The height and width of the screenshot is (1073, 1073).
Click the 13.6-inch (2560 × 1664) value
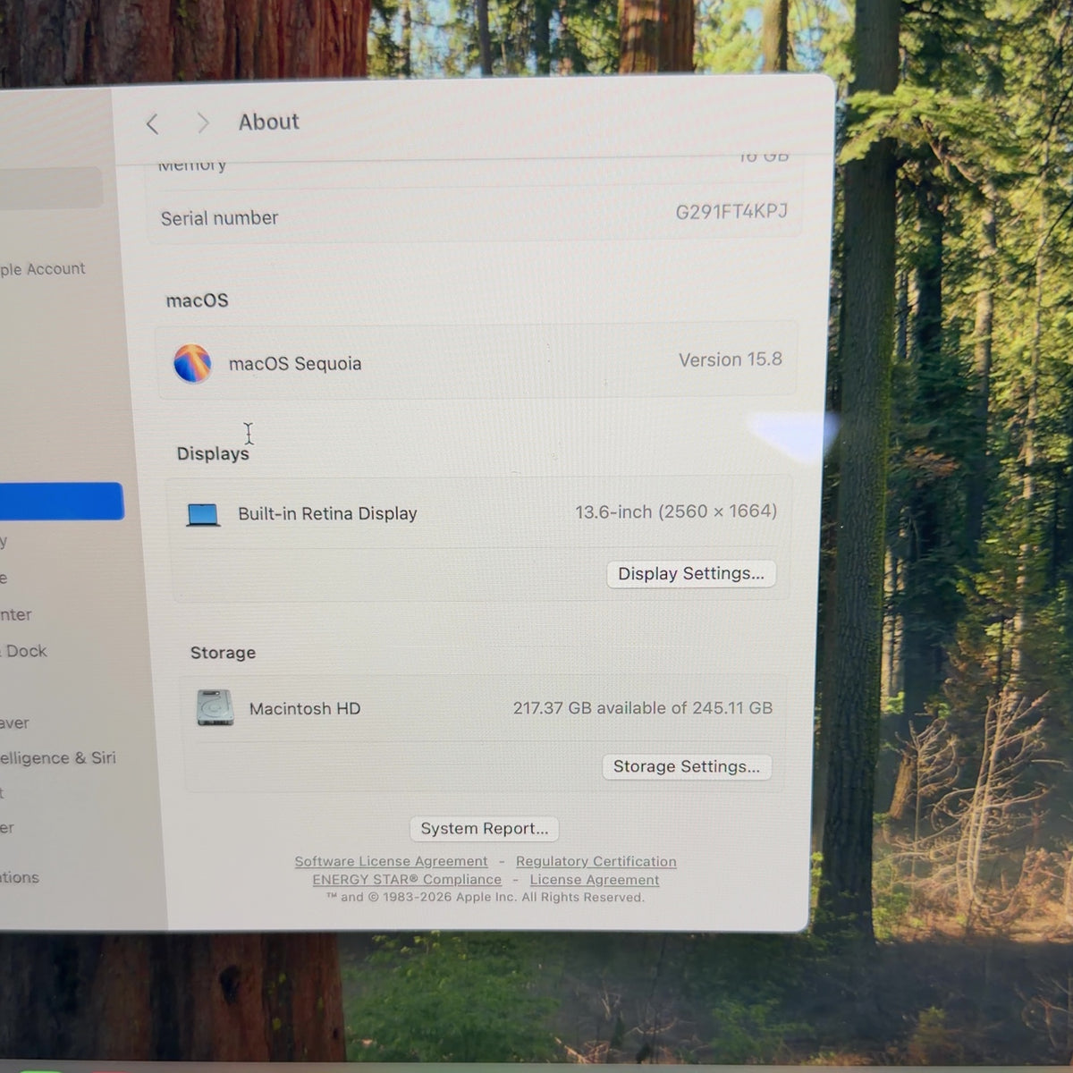point(676,511)
